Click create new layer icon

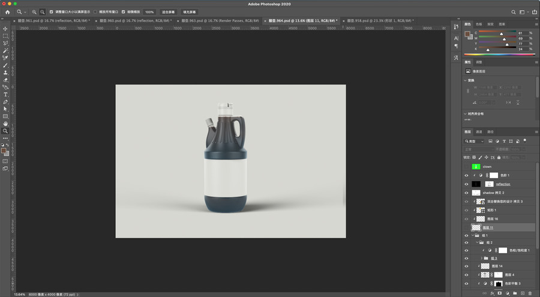pyautogui.click(x=523, y=293)
